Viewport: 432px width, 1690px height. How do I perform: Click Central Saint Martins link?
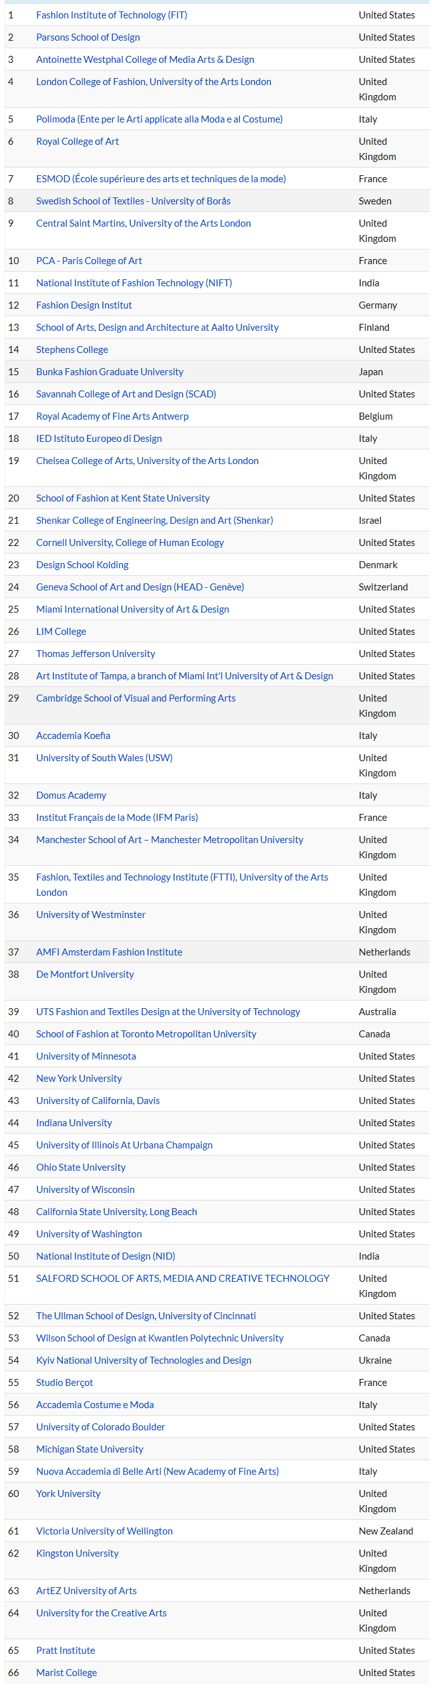(x=143, y=223)
